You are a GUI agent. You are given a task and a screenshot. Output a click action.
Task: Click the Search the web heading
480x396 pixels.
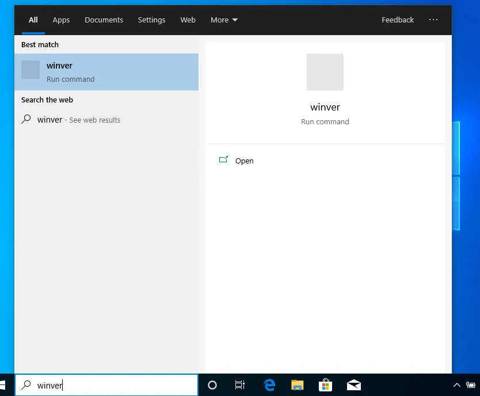47,100
